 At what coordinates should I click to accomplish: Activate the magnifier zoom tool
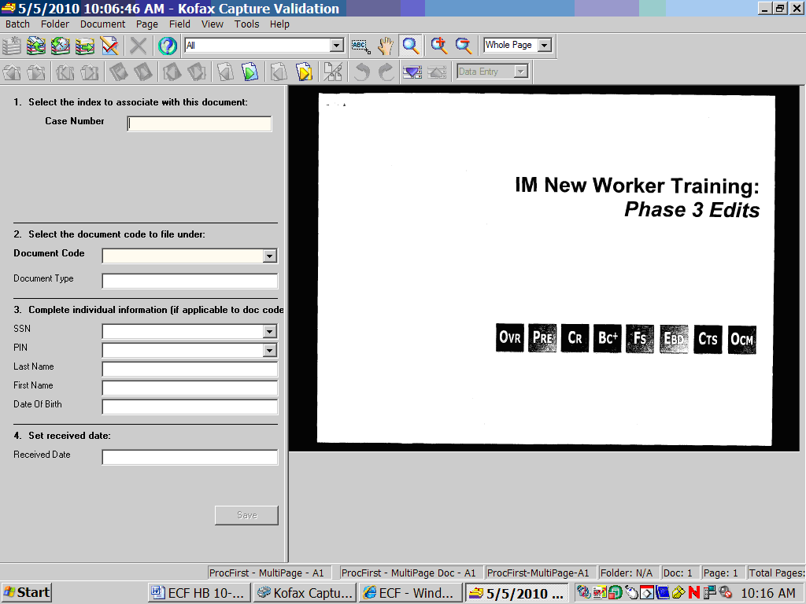(410, 46)
